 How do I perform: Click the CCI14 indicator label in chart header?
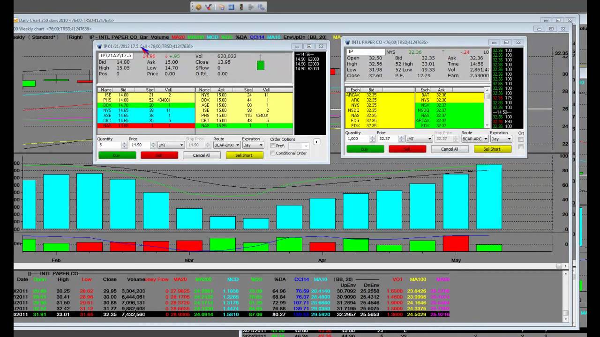tap(256, 37)
